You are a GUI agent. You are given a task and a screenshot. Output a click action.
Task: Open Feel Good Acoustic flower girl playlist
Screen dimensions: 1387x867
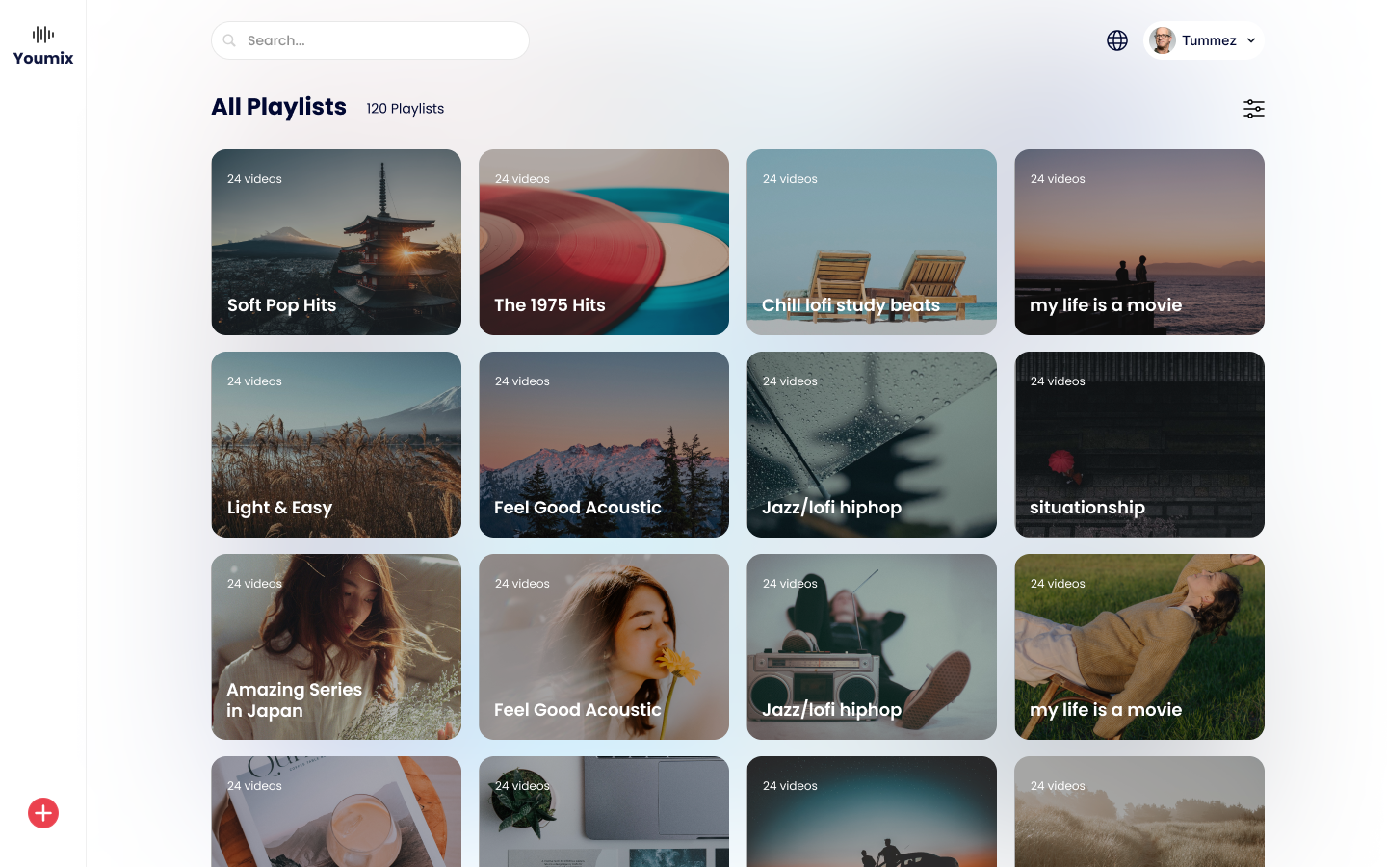[x=604, y=646]
